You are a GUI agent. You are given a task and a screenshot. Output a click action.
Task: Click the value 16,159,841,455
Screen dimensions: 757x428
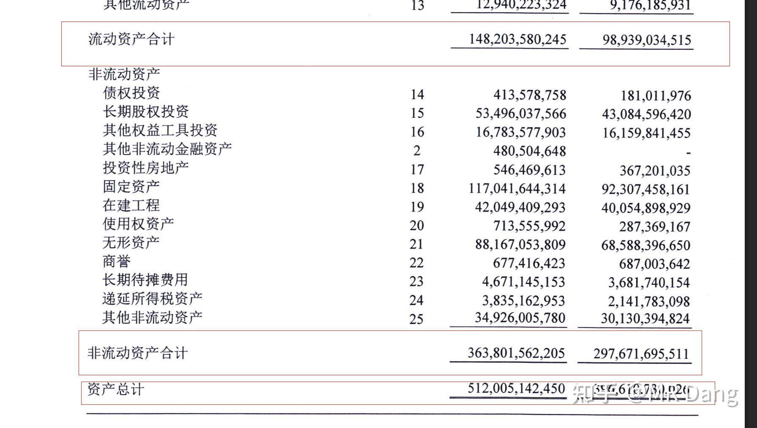(646, 133)
